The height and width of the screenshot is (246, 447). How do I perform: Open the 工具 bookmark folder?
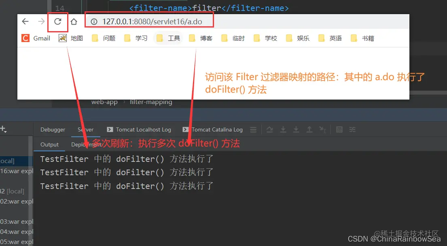pyautogui.click(x=168, y=38)
